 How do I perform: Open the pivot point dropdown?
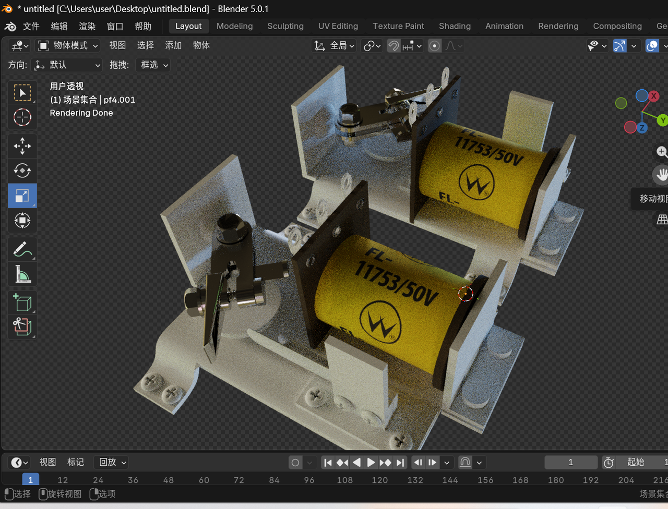[x=372, y=46]
